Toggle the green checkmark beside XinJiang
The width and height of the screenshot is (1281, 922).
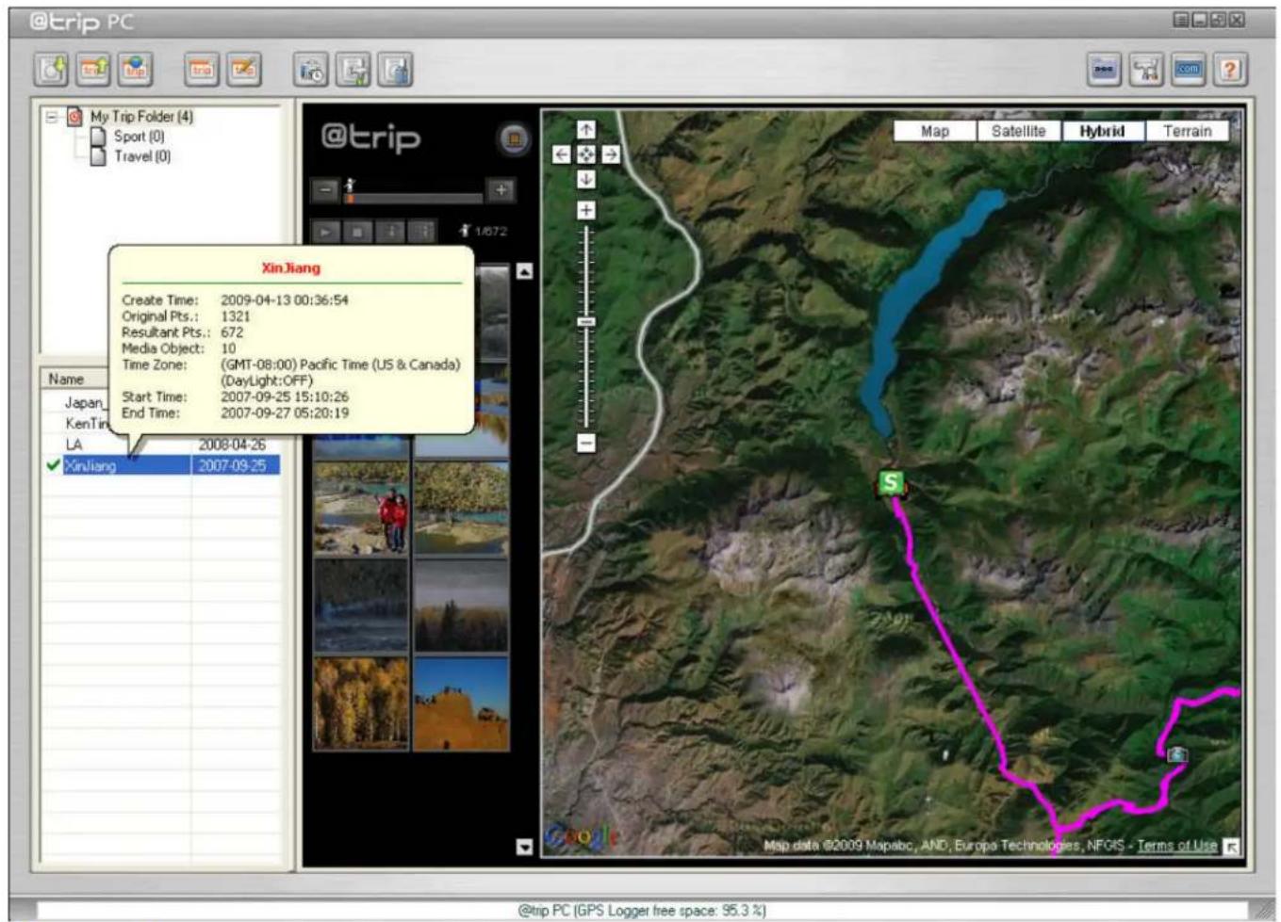click(x=53, y=465)
